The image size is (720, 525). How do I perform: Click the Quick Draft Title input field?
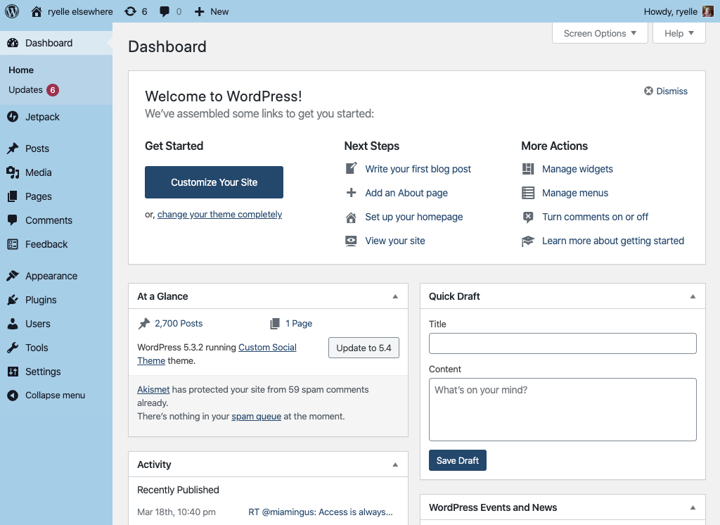coord(562,343)
